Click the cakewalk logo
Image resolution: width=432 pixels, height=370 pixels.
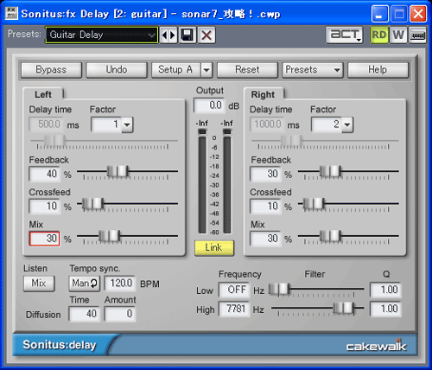tap(376, 345)
